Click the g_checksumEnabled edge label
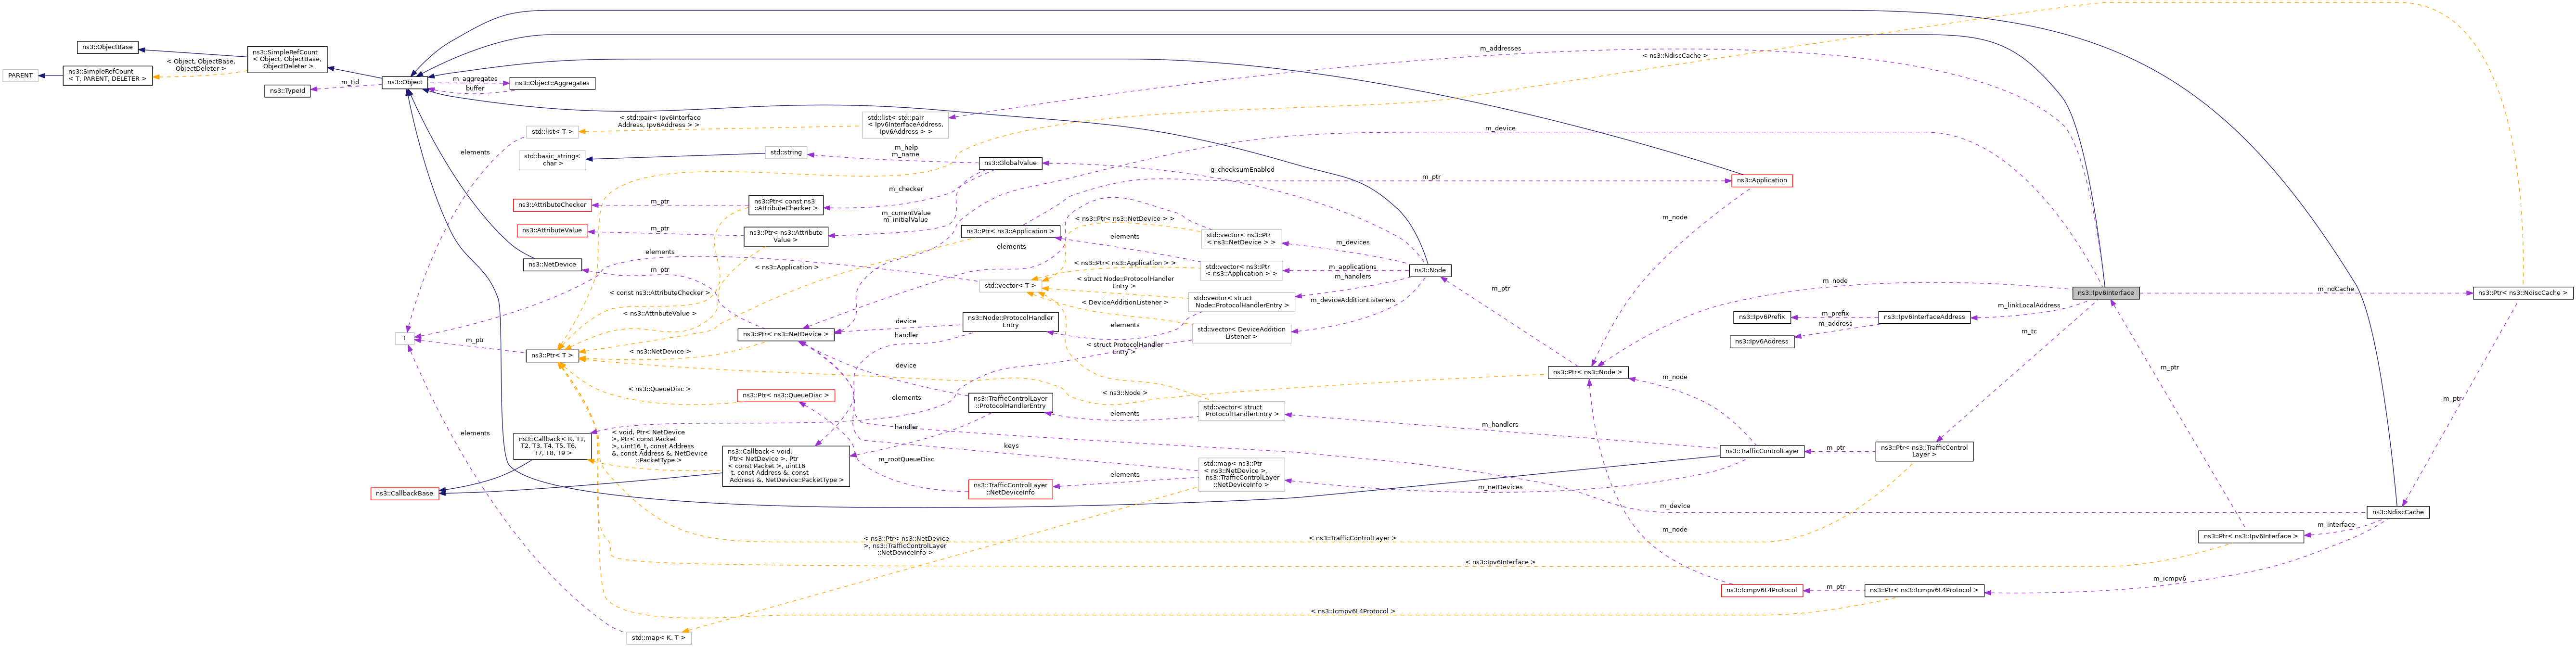This screenshot has width=2576, height=647. click(1242, 169)
